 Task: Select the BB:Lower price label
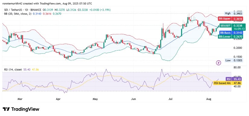(x=230, y=37)
